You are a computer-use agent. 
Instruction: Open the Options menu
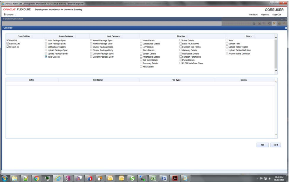265,14
